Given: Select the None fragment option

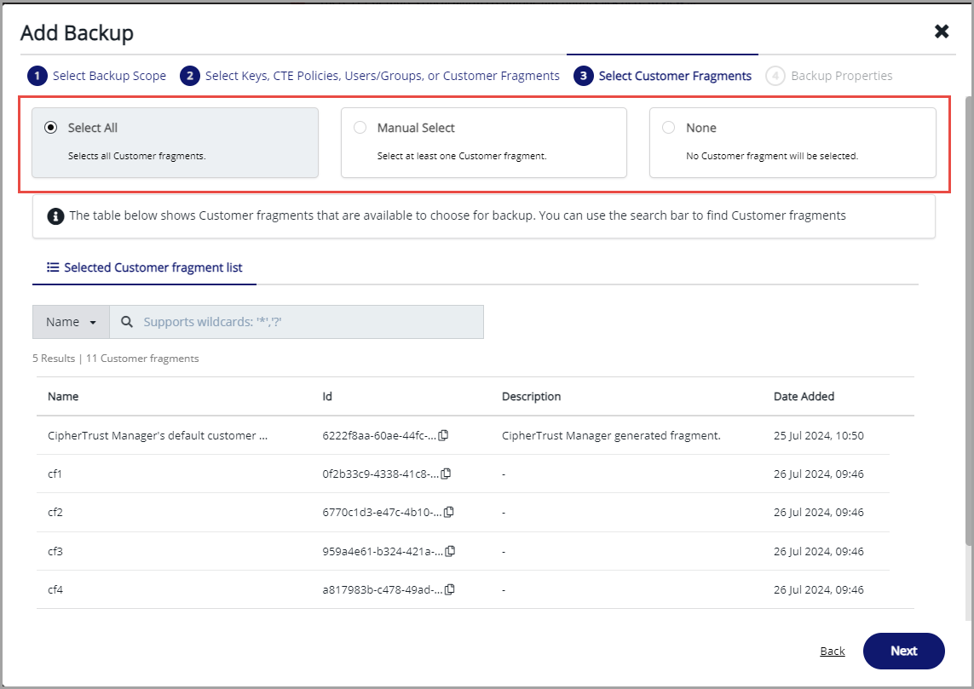Looking at the screenshot, I should 669,127.
